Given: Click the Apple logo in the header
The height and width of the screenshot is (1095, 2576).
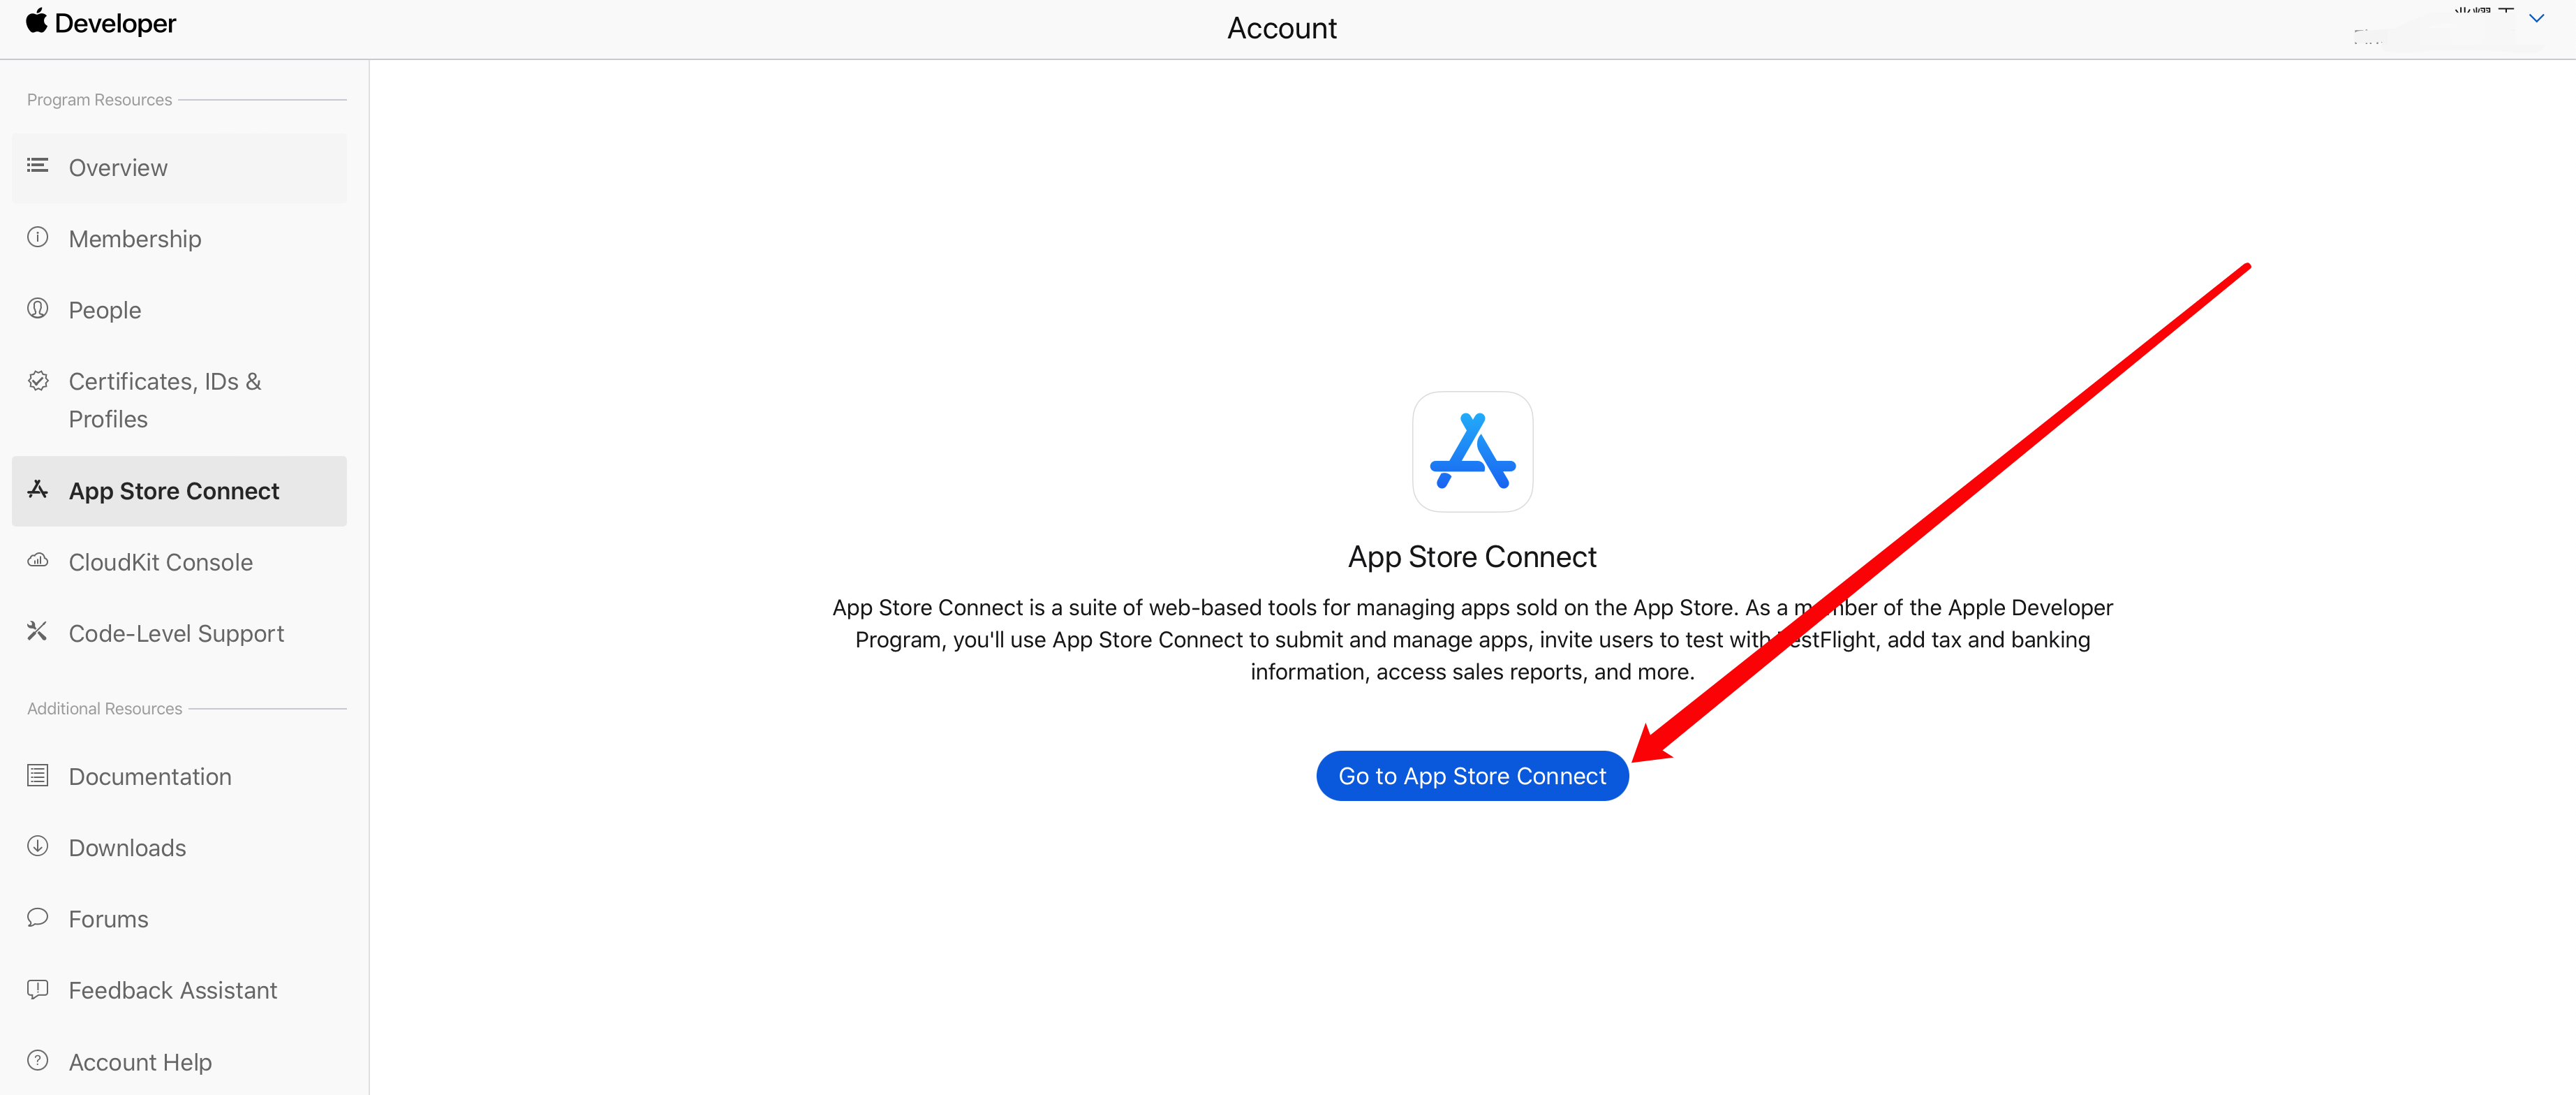Looking at the screenshot, I should tap(37, 22).
